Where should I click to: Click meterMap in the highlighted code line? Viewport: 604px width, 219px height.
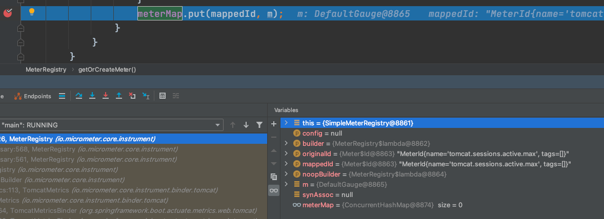pyautogui.click(x=160, y=14)
